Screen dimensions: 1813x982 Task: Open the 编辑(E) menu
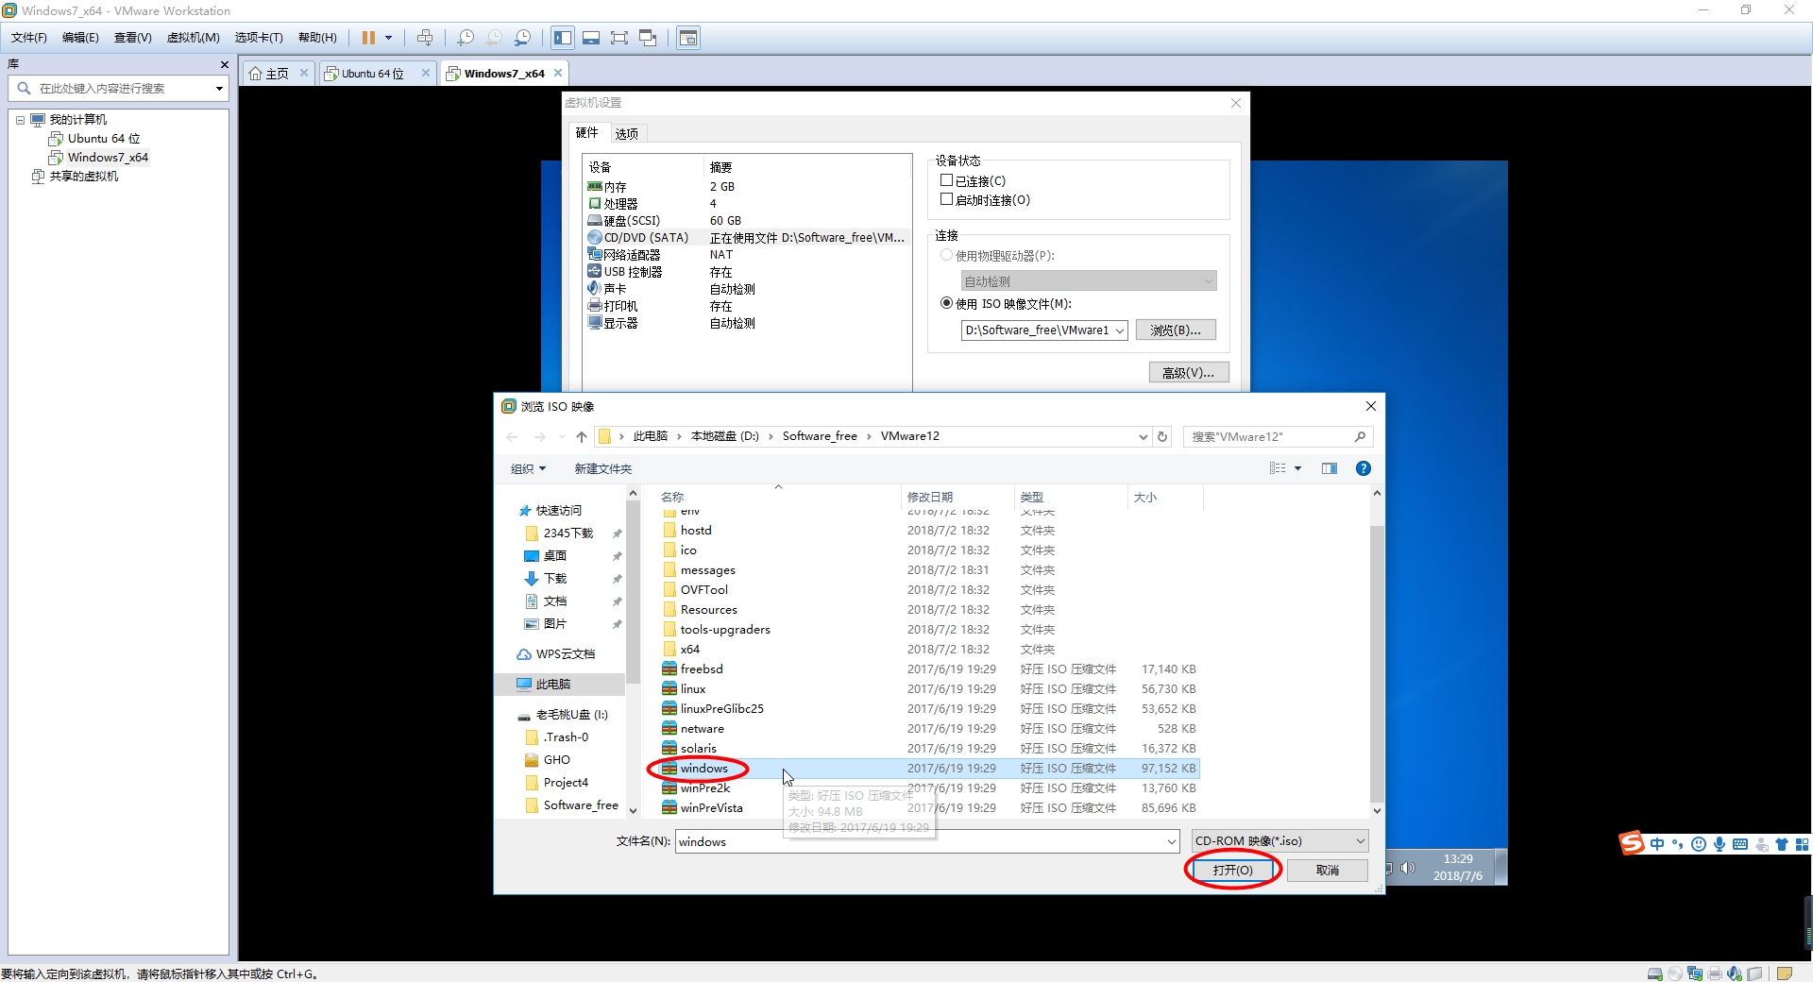[x=80, y=38]
